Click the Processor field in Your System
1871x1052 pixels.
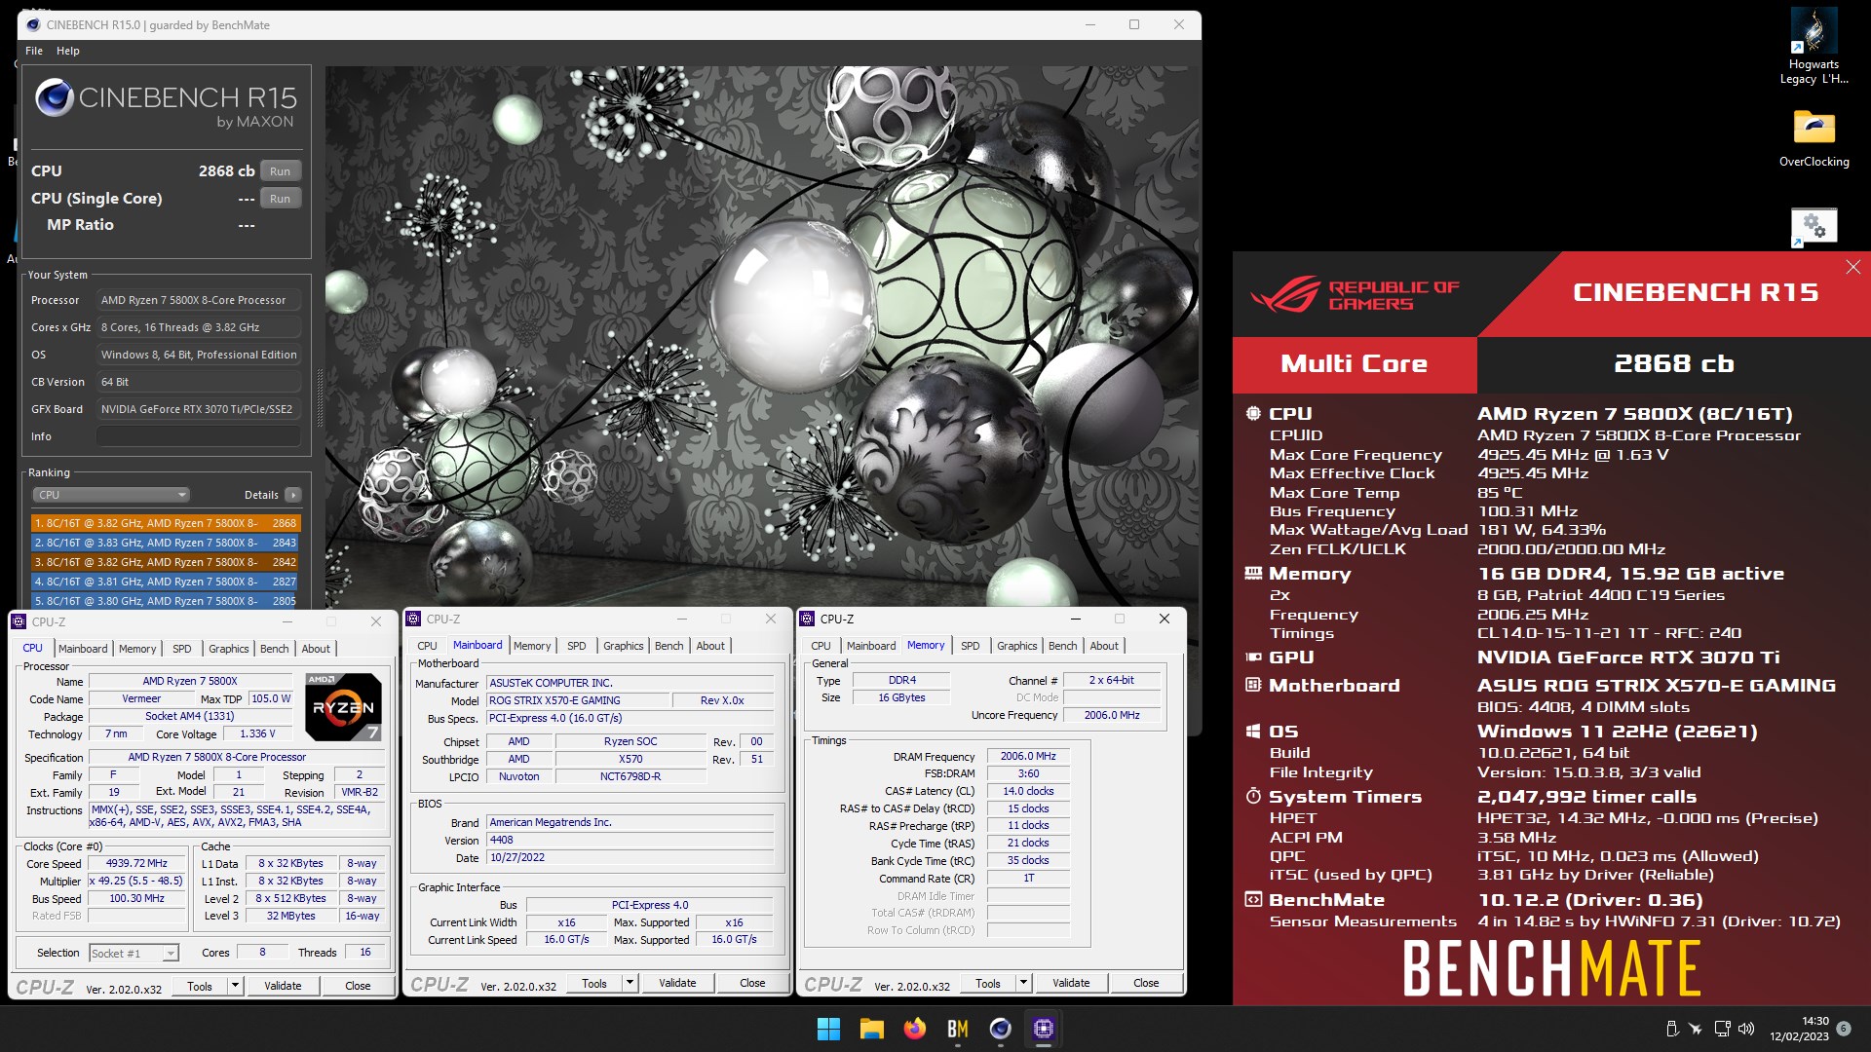[x=199, y=300]
